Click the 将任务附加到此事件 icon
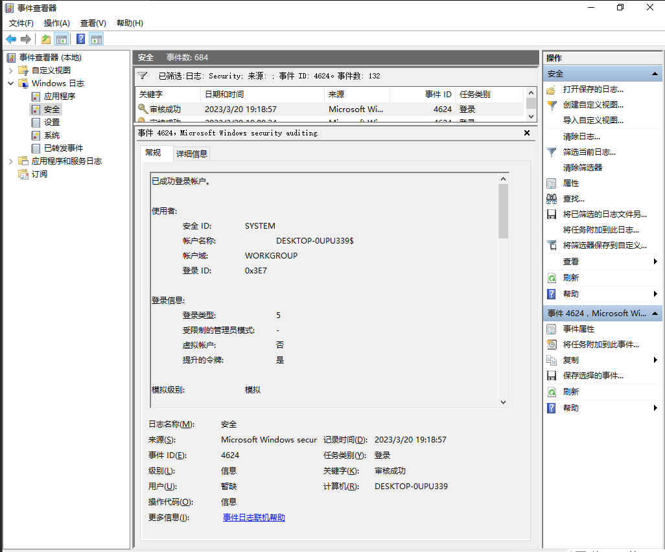 point(552,345)
